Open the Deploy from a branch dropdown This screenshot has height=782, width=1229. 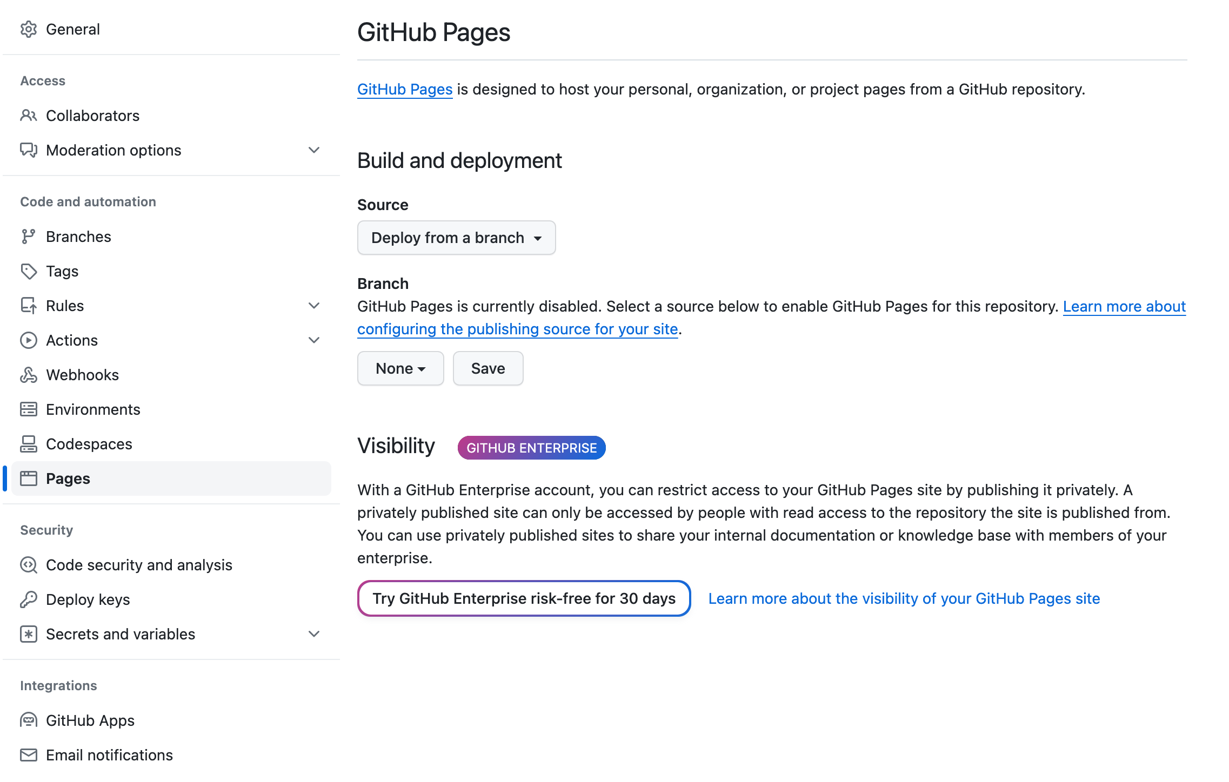[x=456, y=238]
